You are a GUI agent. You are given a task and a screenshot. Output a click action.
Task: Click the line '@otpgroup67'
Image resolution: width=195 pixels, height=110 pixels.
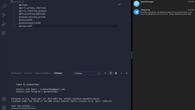pyautogui.click(x=26, y=26)
